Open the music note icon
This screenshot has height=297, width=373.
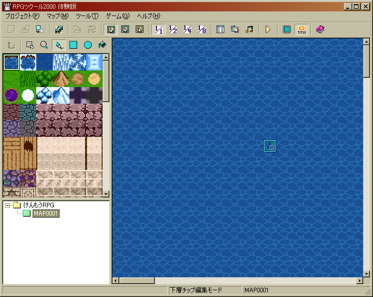click(249, 30)
